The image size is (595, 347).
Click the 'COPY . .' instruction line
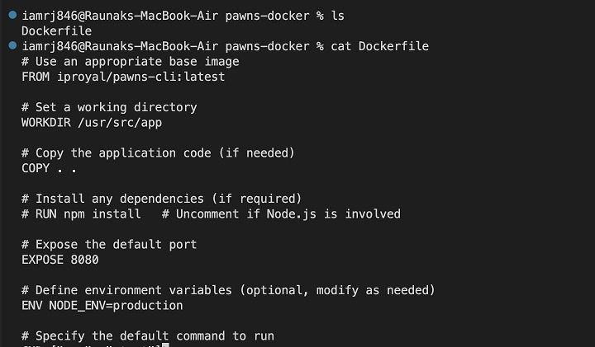coord(50,168)
